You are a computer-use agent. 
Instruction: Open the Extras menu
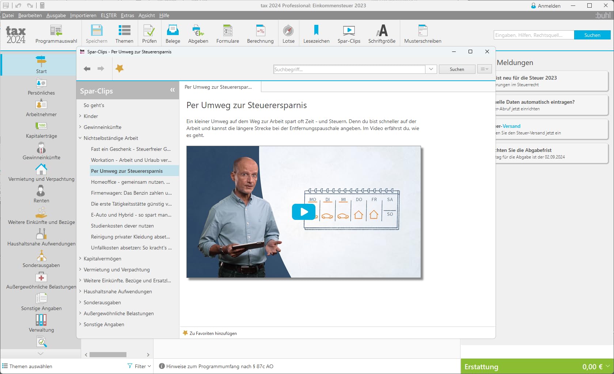pos(128,15)
